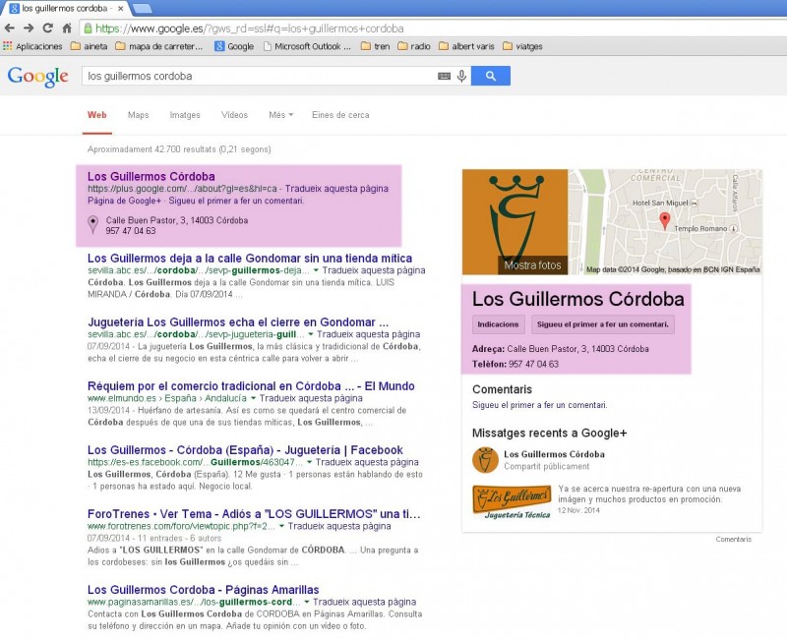The width and height of the screenshot is (787, 640).
Task: Open the Los Guillermos Facebook result
Action: tap(245, 450)
